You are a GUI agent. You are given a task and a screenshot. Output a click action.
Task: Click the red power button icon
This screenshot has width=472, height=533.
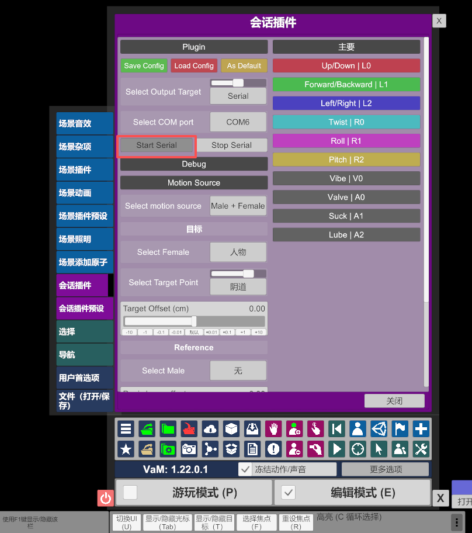point(105,498)
